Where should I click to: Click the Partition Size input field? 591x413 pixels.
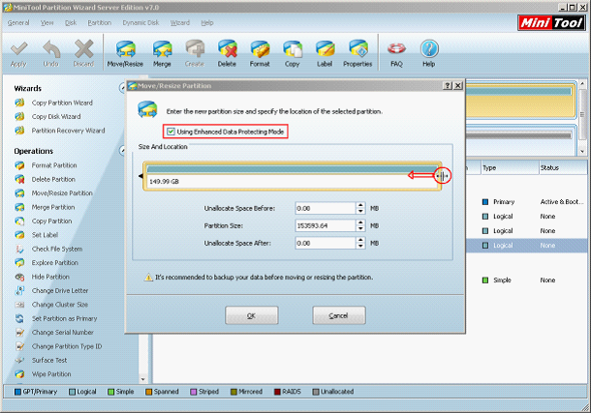point(326,225)
